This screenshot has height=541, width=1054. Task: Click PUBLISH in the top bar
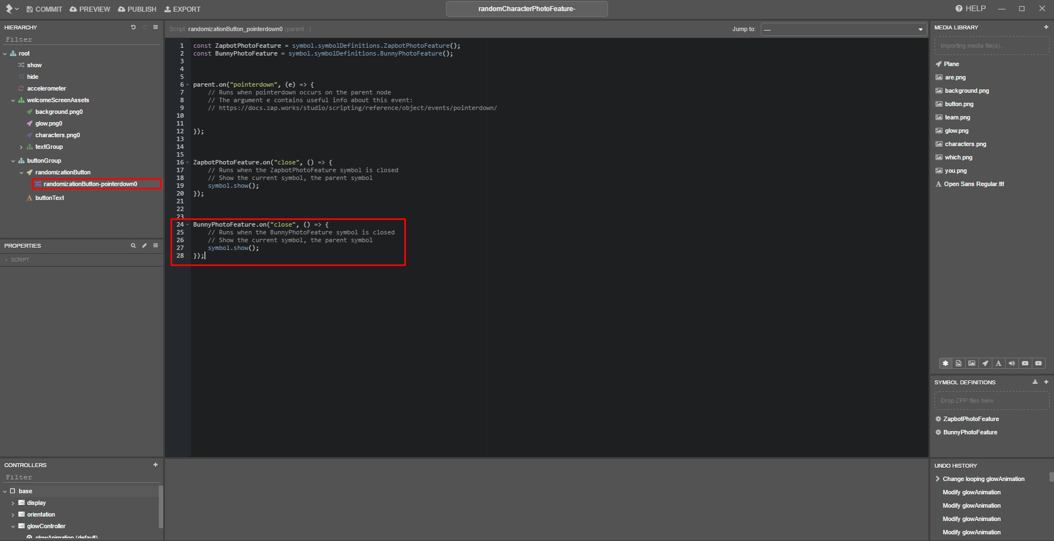click(x=137, y=9)
